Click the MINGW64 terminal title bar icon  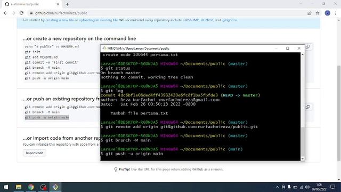point(104,49)
